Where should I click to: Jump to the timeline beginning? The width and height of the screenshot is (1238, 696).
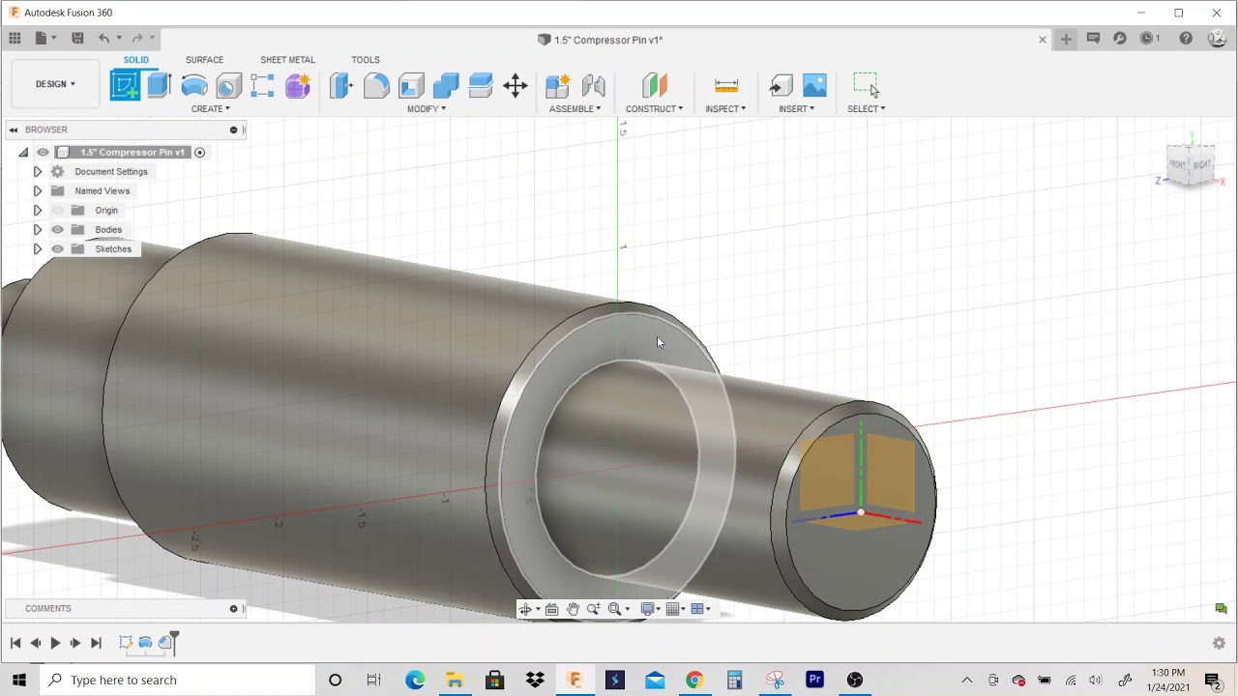coord(15,643)
